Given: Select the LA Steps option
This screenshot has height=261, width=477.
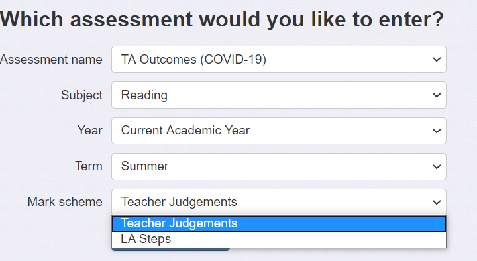Looking at the screenshot, I should tap(279, 239).
